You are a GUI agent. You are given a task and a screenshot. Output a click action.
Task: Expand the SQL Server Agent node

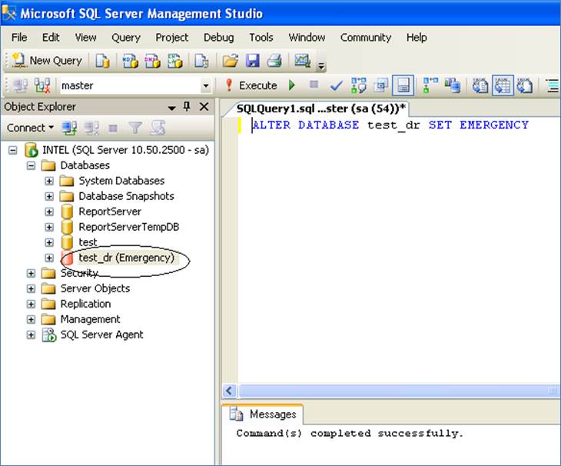click(x=32, y=335)
